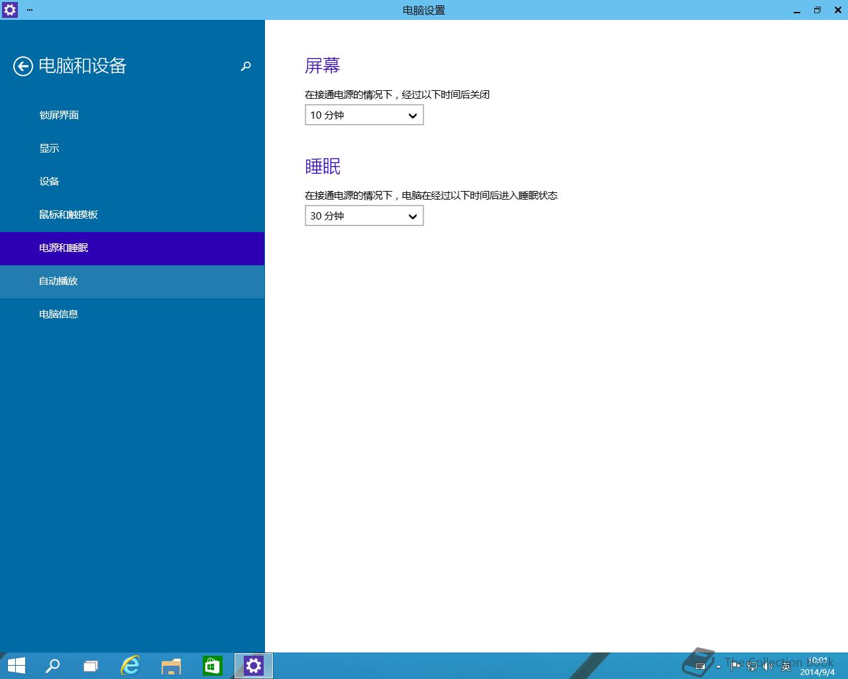Go back using the circled arrow icon
The width and height of the screenshot is (848, 679).
point(23,66)
